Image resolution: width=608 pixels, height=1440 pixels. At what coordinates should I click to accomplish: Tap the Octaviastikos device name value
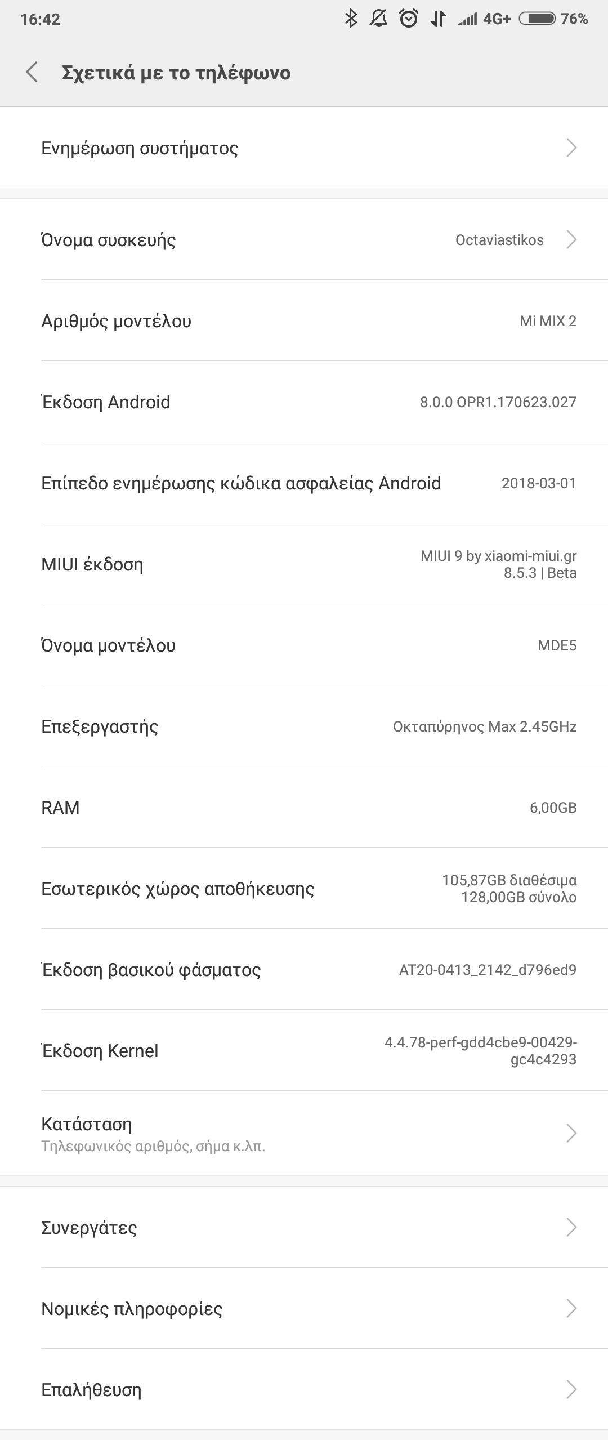499,240
